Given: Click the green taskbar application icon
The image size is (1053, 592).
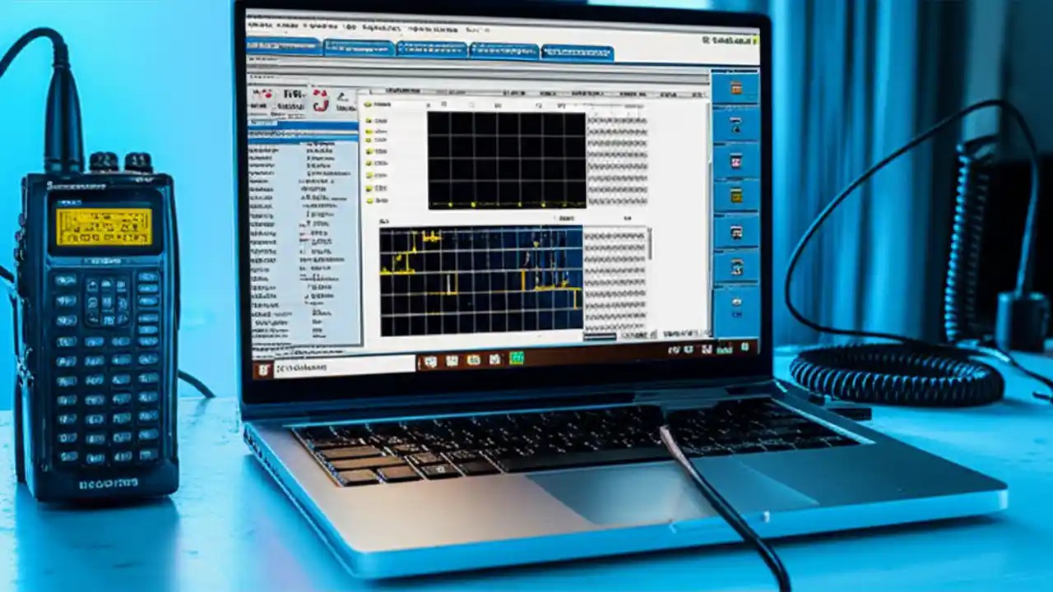Looking at the screenshot, I should tap(518, 359).
